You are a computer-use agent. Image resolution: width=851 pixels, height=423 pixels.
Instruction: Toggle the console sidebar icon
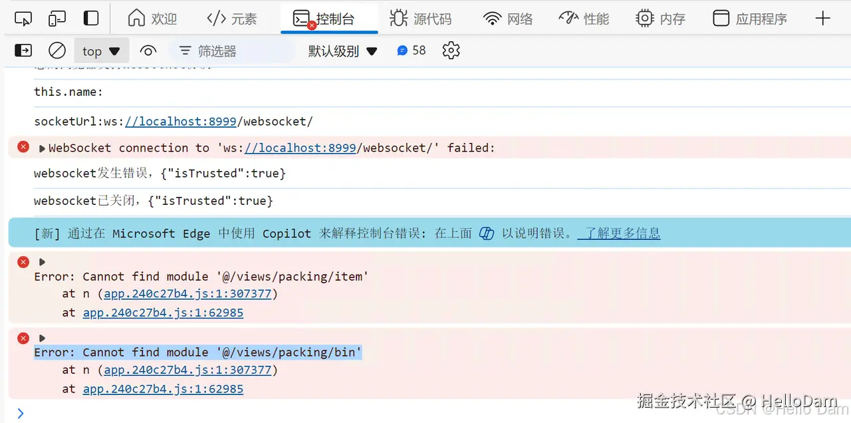pos(23,51)
